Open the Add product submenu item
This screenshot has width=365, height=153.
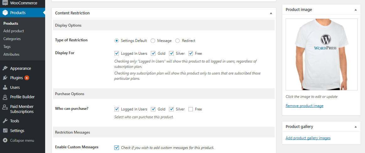(14, 31)
